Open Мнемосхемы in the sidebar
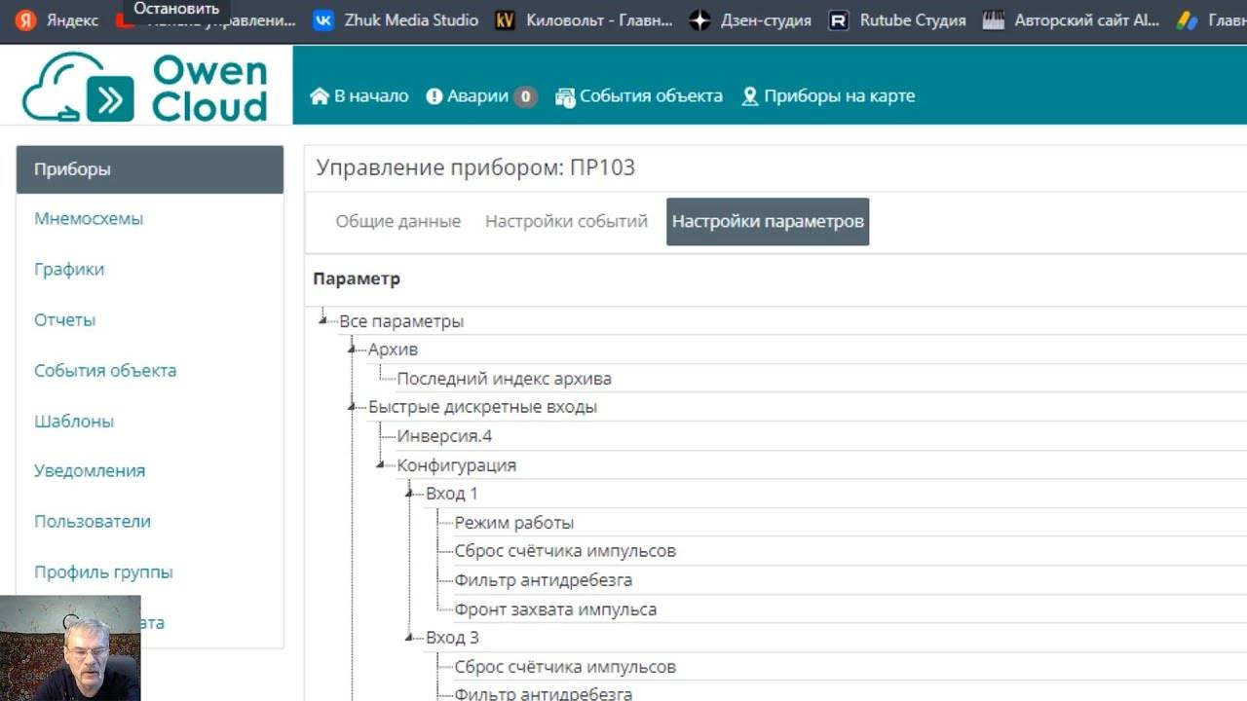The width and height of the screenshot is (1247, 701). (x=89, y=219)
